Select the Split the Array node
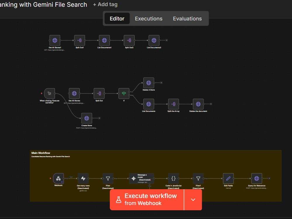 click(173, 104)
